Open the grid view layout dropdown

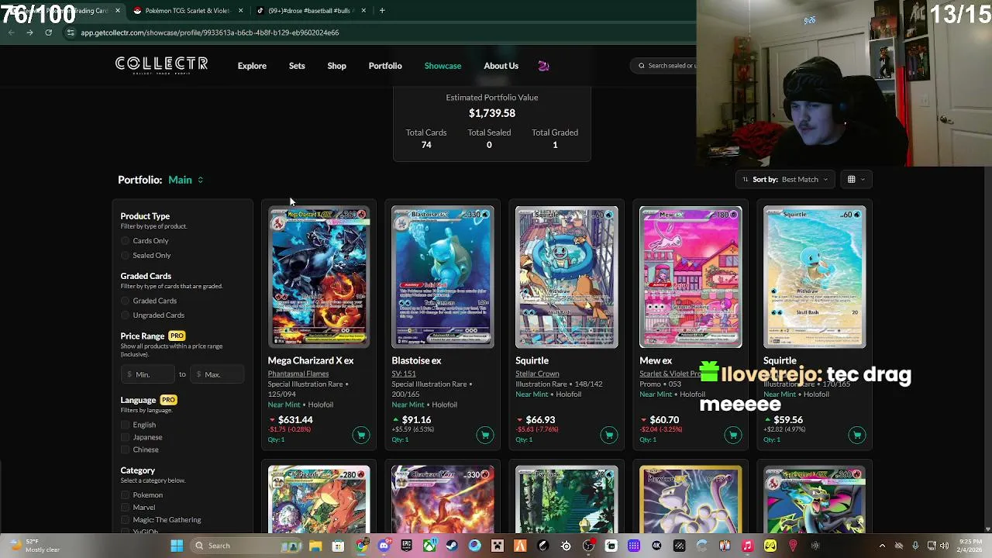point(856,180)
